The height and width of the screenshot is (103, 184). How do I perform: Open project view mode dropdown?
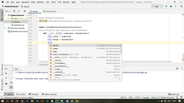click(8, 11)
